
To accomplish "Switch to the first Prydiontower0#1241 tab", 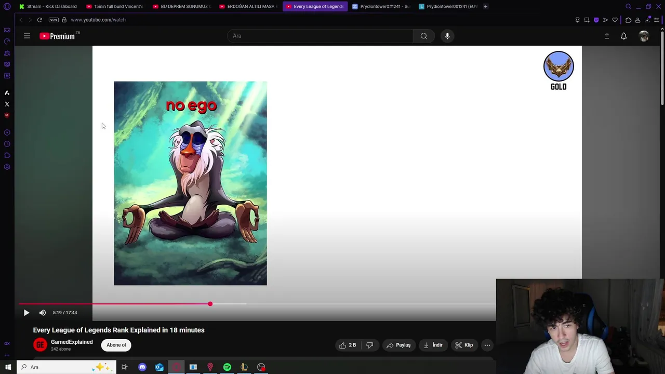I will click(381, 6).
